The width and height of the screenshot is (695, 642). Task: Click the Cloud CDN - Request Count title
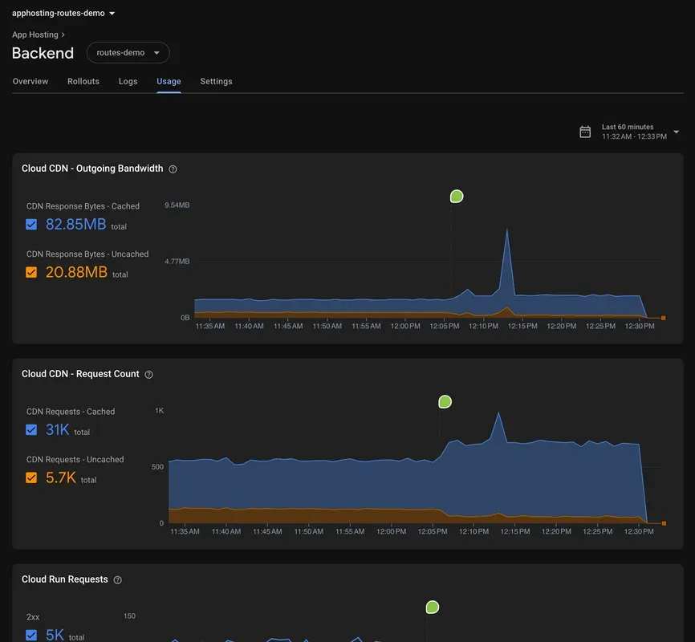pyautogui.click(x=80, y=374)
